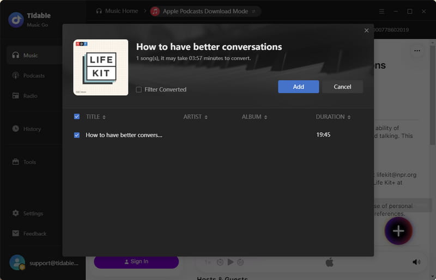Sort the list by ARTIST column
This screenshot has height=280, width=436.
pyautogui.click(x=195, y=117)
